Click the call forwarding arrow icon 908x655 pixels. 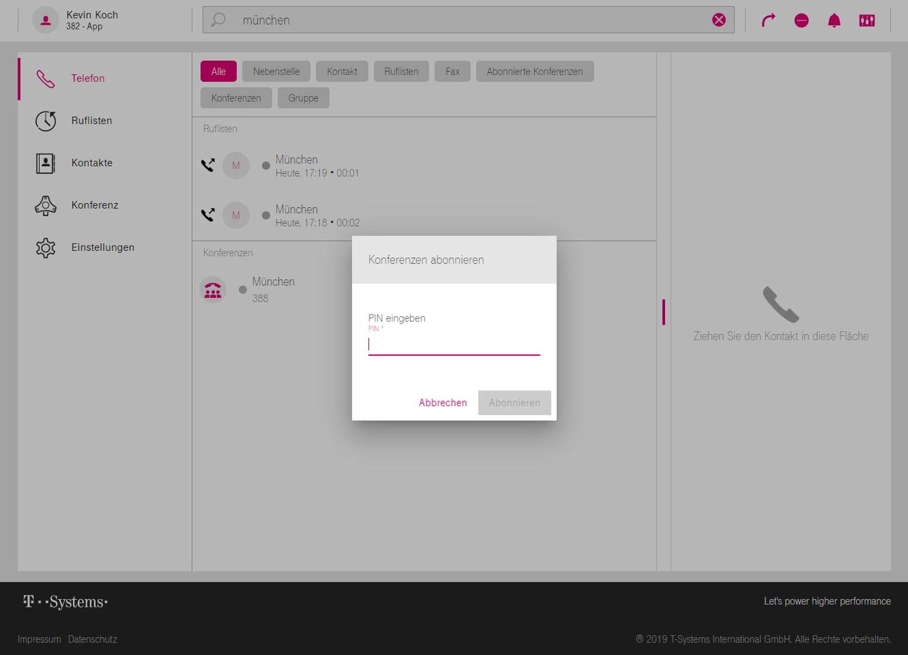(768, 20)
